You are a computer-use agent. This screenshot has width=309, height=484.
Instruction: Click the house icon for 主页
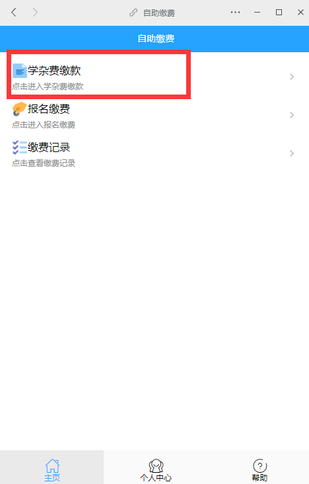[x=52, y=465]
